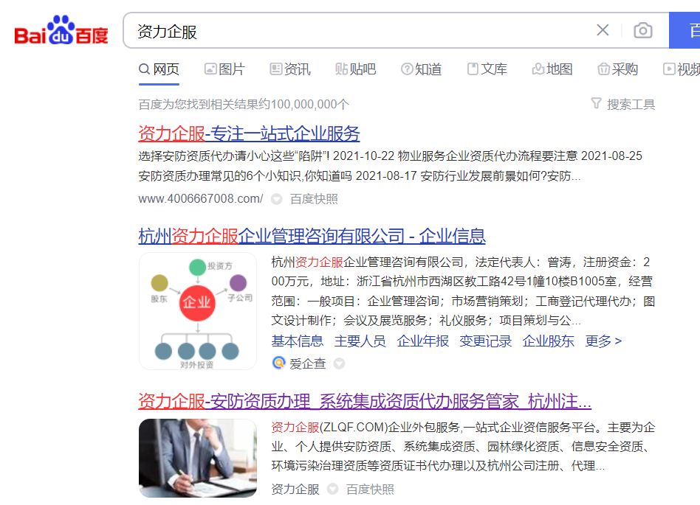Click the 资讯 tab icon
Viewport: 700px width, 505px height.
click(x=276, y=69)
